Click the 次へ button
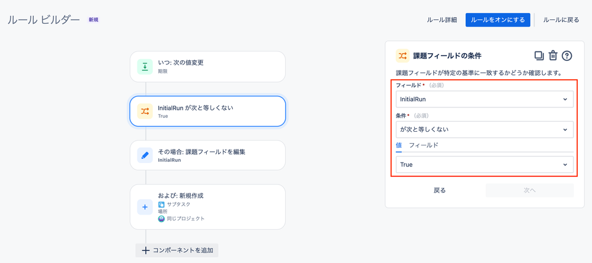 point(529,190)
